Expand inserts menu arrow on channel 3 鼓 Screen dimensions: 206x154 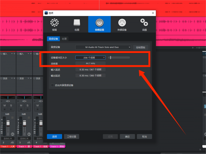click(x=28, y=54)
